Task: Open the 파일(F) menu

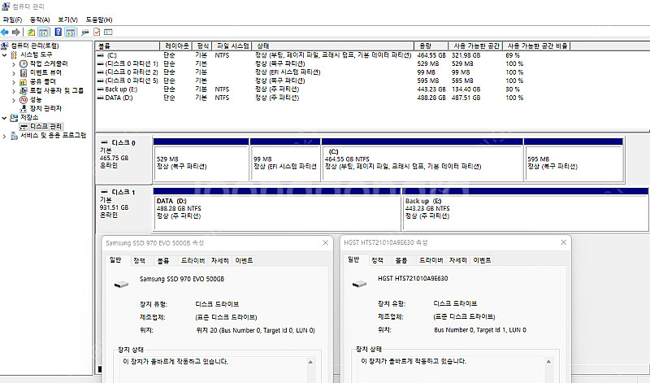Action: (x=12, y=20)
